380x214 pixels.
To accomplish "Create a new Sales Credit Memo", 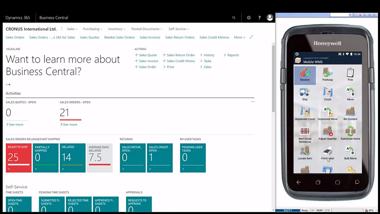I will tap(179, 61).
